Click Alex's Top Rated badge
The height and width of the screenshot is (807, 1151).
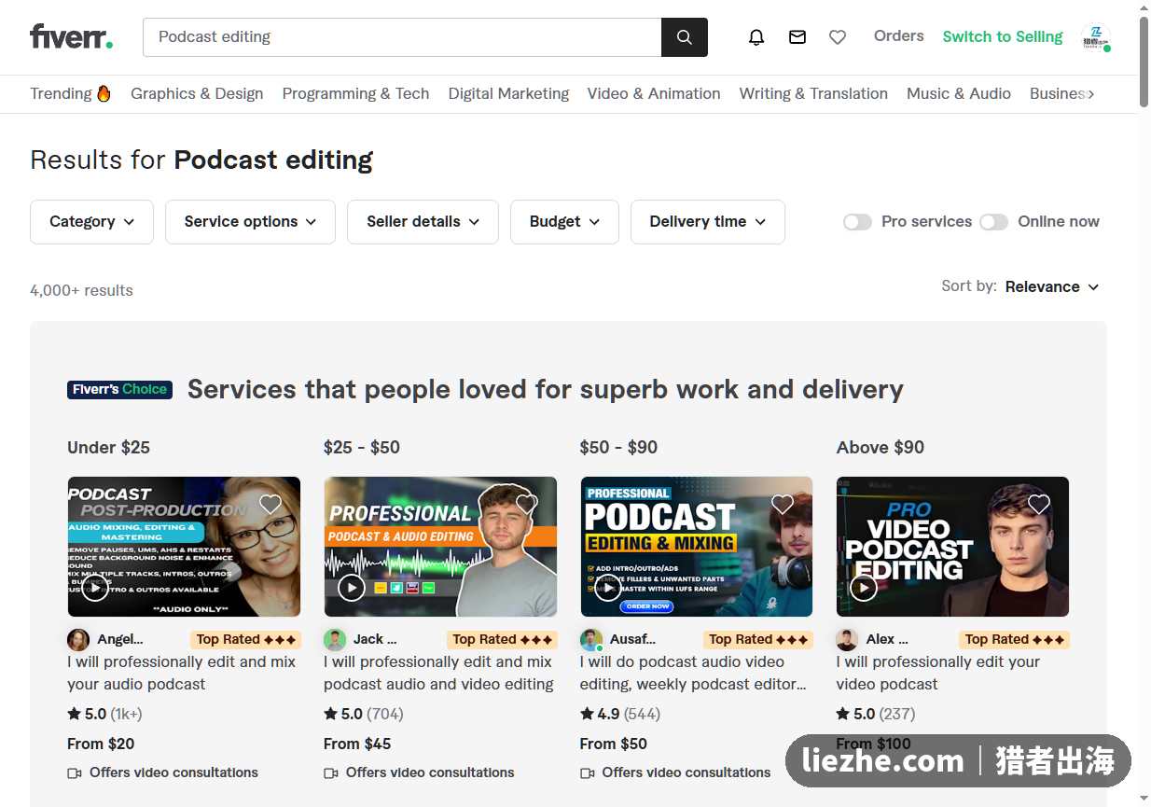tap(1015, 640)
